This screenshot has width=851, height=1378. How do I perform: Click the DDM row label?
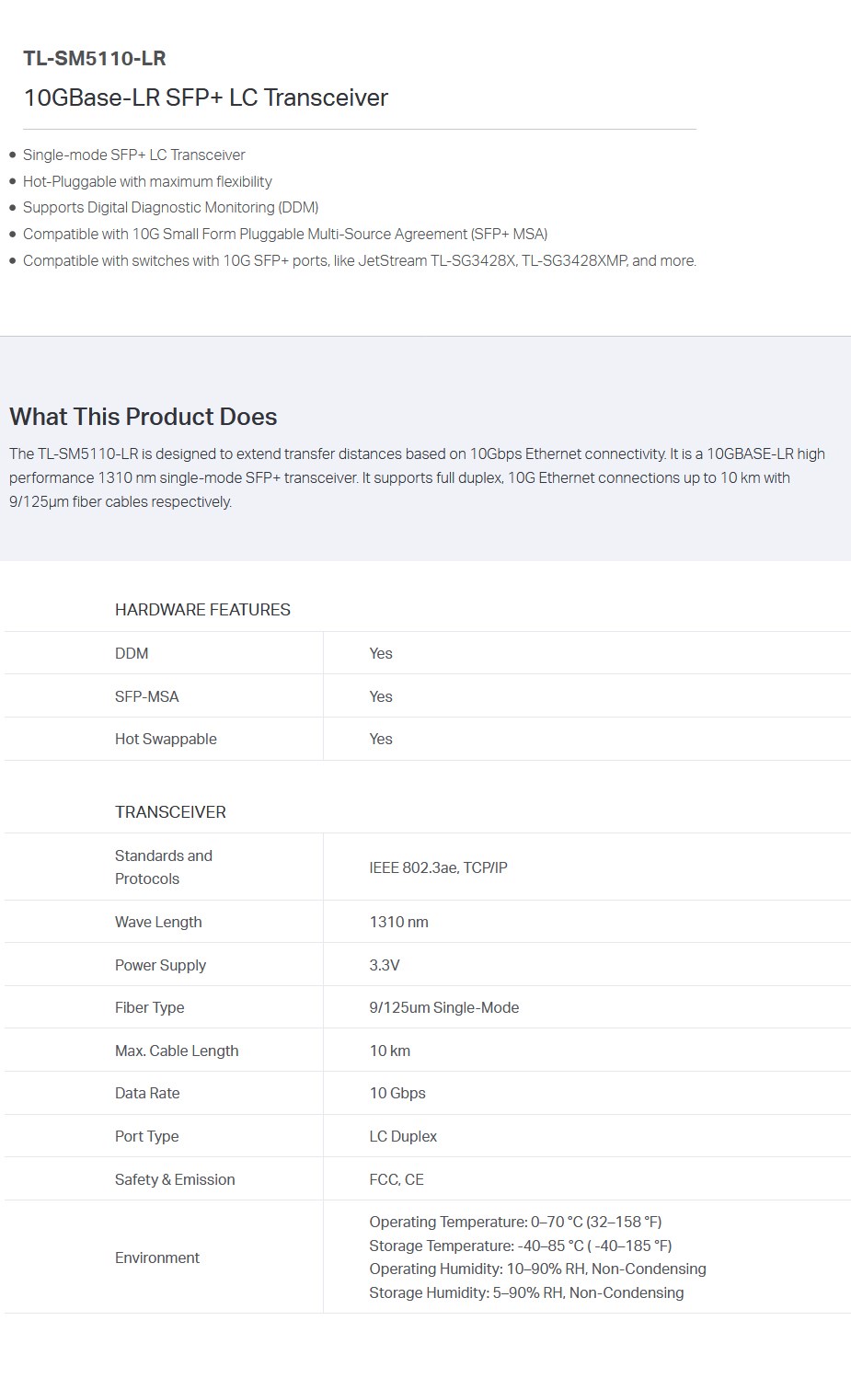click(132, 653)
